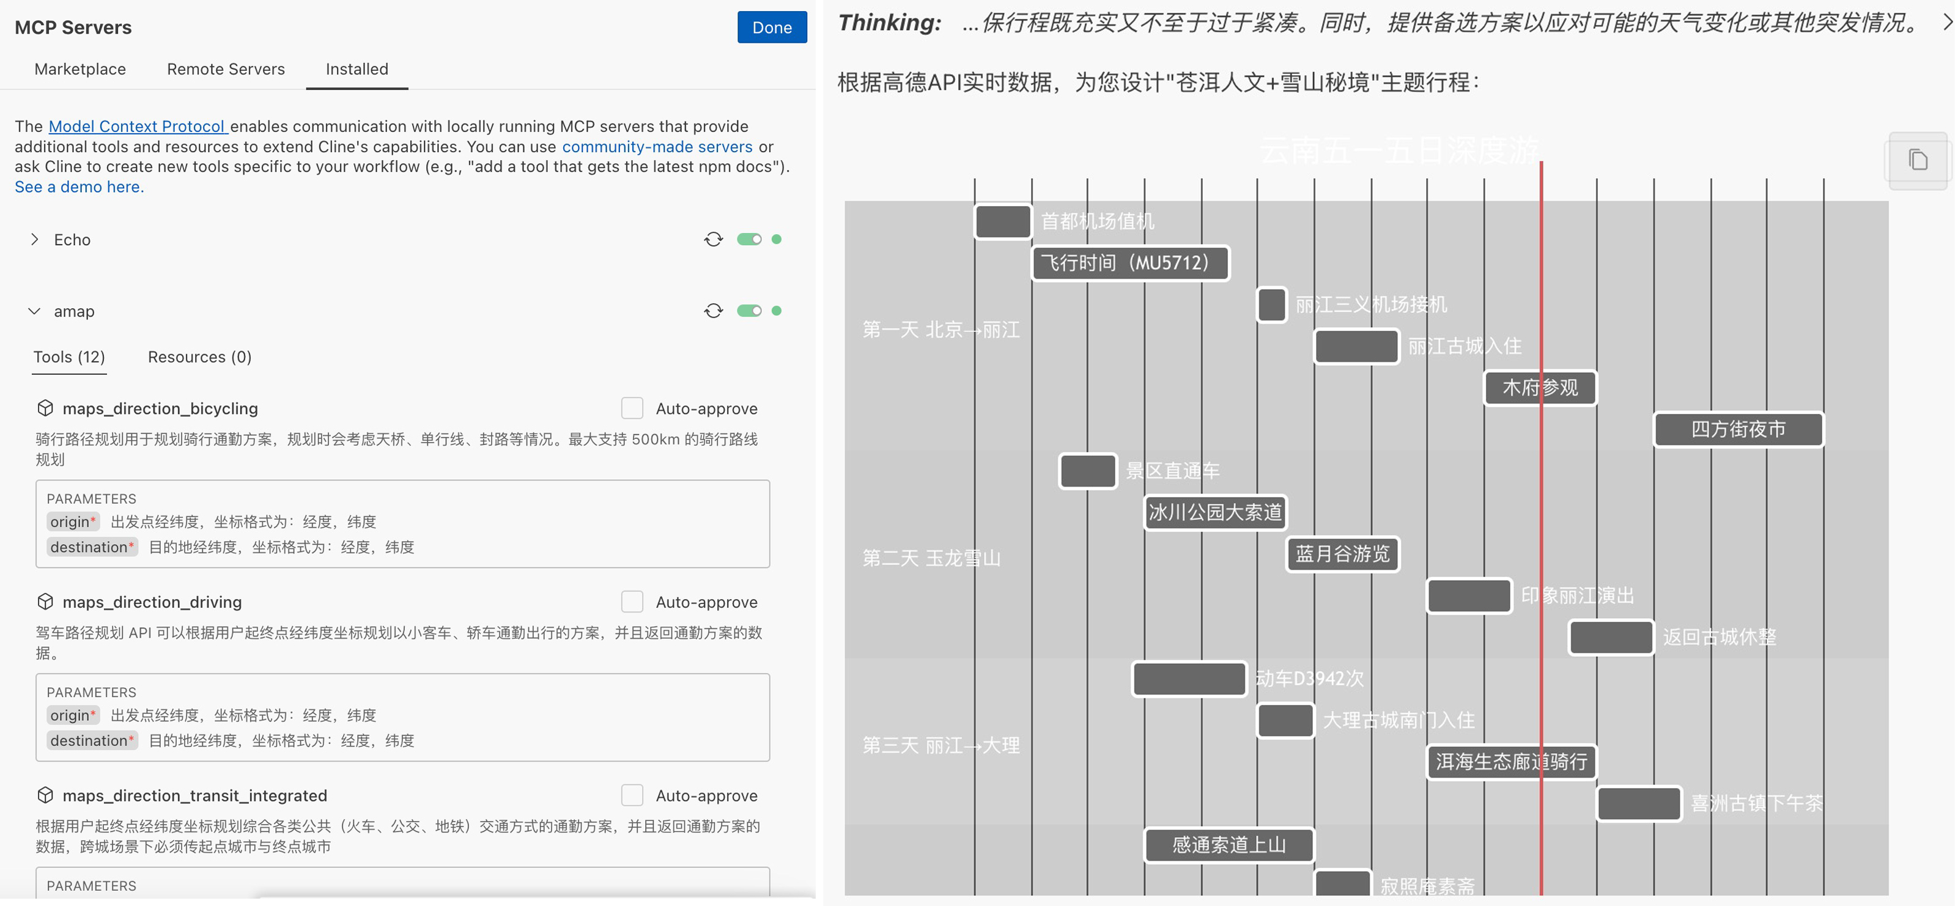Click the bicycling origin parameter tag

coord(72,522)
